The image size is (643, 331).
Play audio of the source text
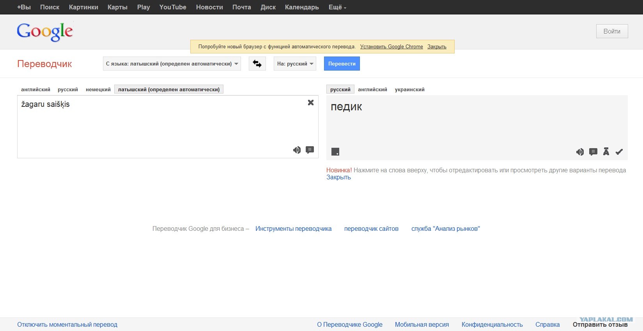tap(297, 150)
